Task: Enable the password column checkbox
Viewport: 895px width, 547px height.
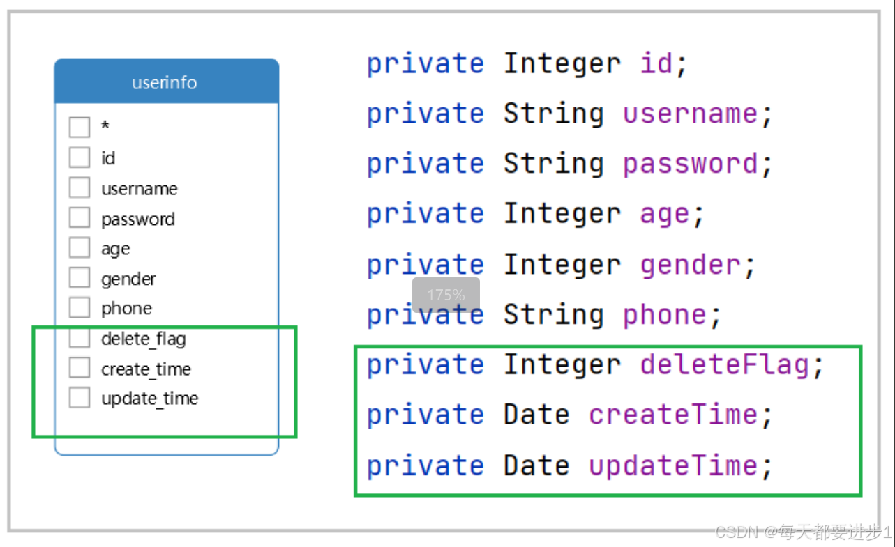Action: (x=80, y=217)
